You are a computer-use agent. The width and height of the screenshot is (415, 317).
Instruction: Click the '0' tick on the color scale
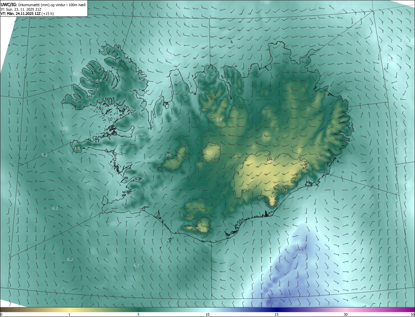click(1, 314)
